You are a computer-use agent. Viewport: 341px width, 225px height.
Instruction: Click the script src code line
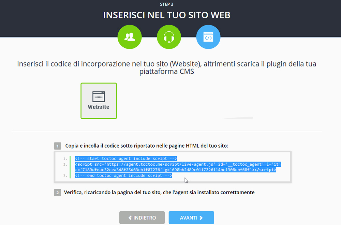point(178,164)
